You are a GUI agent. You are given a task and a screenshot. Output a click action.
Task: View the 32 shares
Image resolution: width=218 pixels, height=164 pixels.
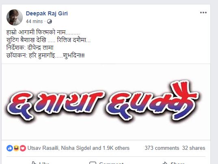[194, 148]
